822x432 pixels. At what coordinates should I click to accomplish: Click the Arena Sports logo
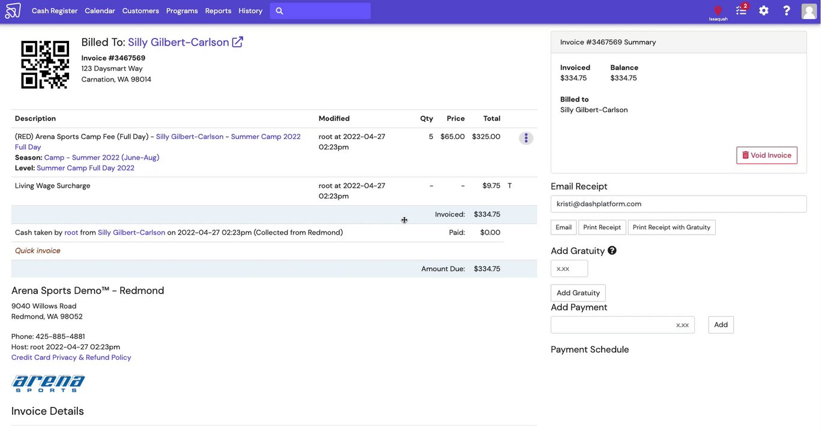[x=48, y=384]
